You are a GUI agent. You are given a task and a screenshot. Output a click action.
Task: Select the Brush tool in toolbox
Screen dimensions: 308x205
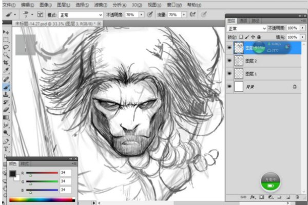pos(6,86)
